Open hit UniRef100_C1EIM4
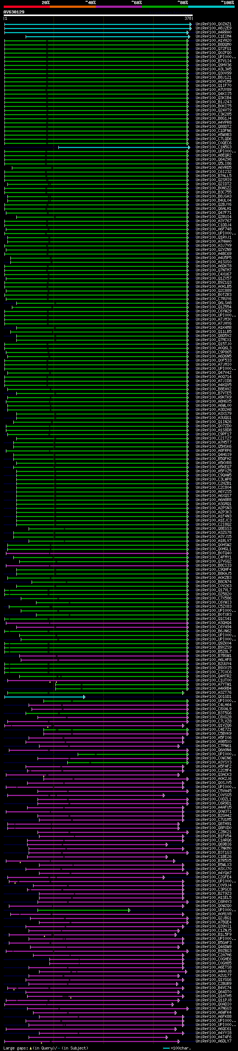 (x=213, y=36)
